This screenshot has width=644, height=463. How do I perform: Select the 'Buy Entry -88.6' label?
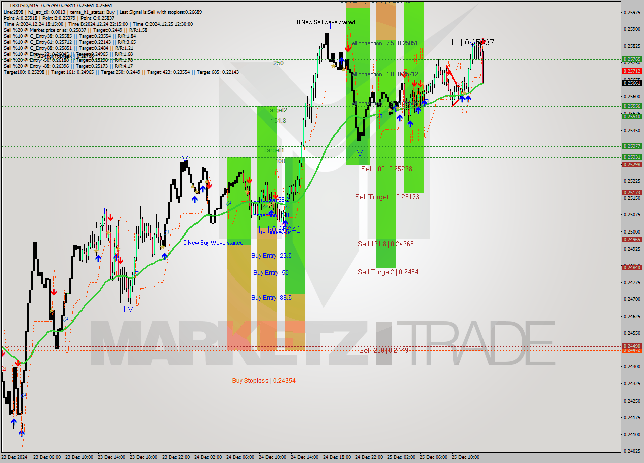coord(271,298)
